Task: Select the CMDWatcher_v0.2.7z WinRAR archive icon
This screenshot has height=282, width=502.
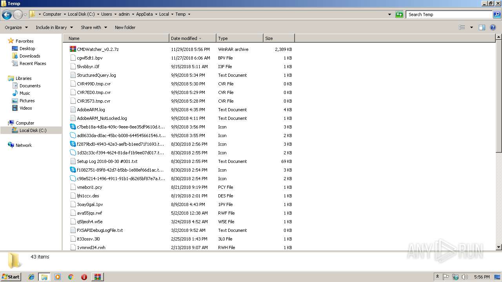Action: [x=73, y=49]
